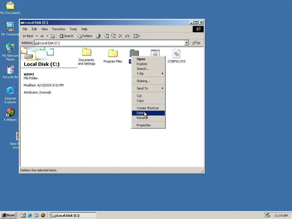Click the History toolbar icon

(x=98, y=36)
